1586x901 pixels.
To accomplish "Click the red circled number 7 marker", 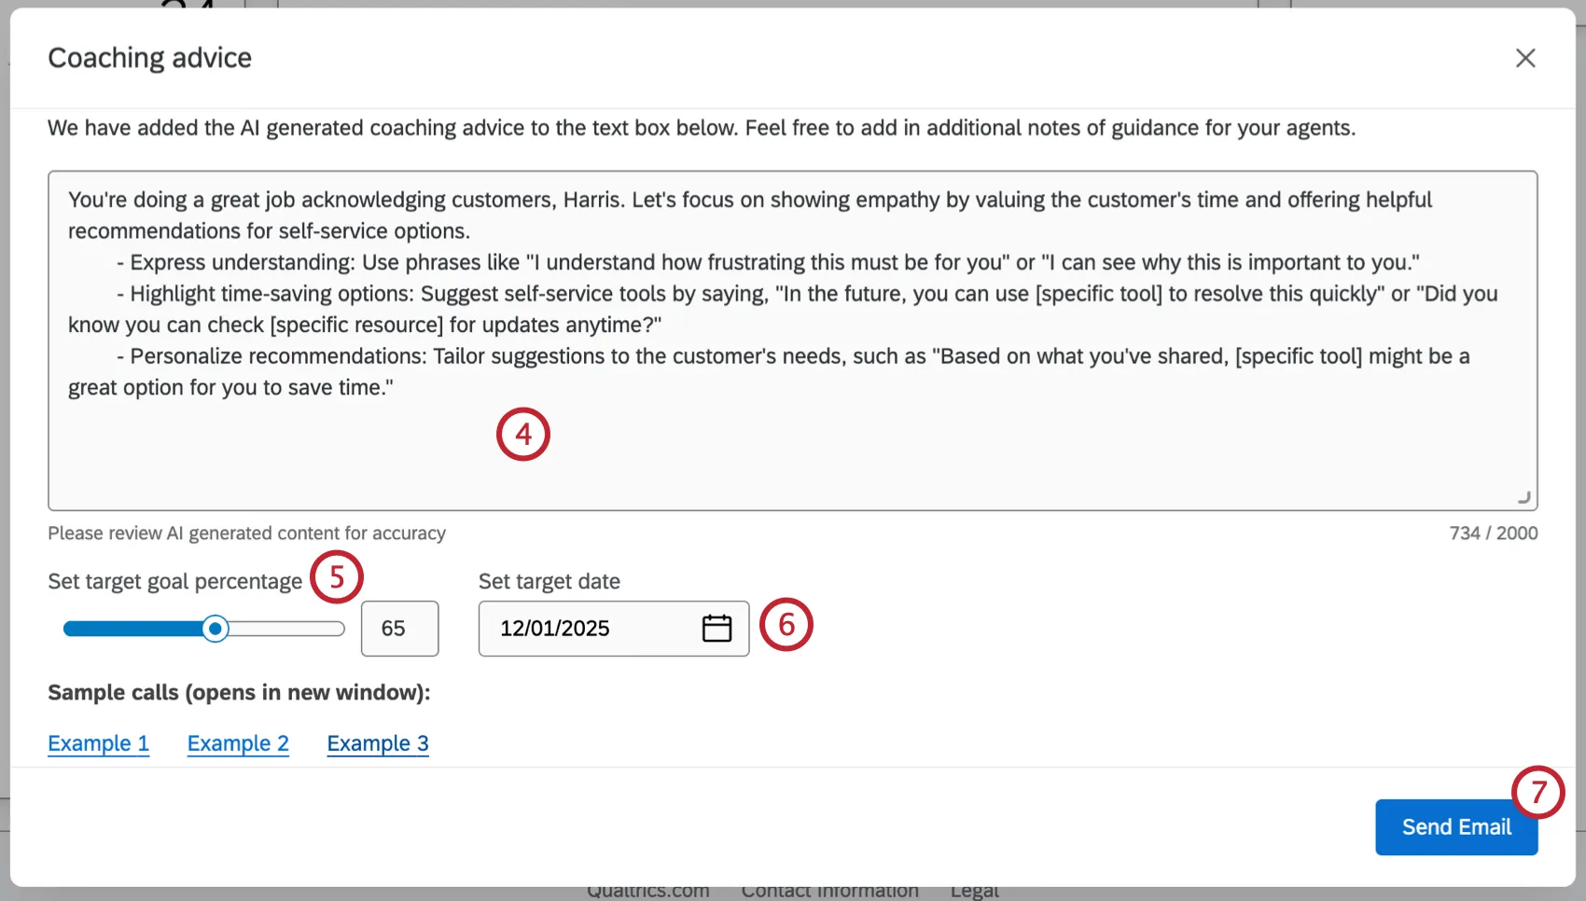I will point(1538,793).
